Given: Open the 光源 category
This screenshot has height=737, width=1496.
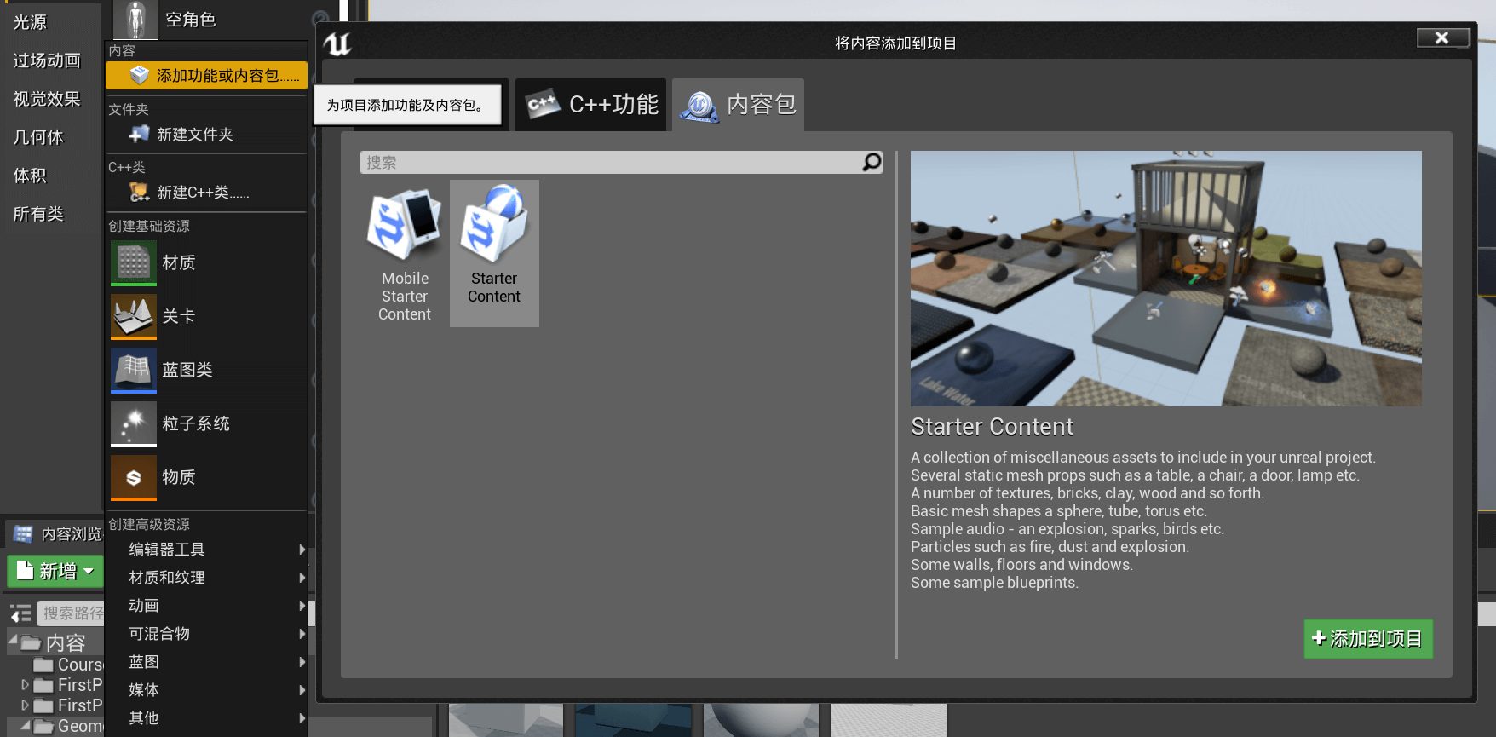Looking at the screenshot, I should (x=30, y=22).
